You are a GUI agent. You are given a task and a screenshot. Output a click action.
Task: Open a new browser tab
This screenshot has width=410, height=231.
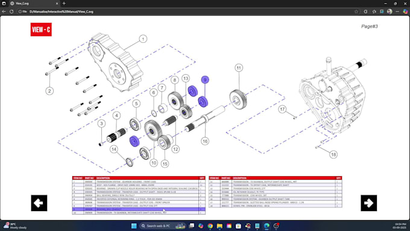64,4
